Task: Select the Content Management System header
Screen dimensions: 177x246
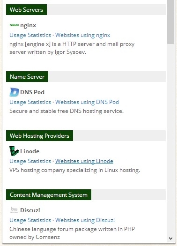Action: (x=49, y=195)
